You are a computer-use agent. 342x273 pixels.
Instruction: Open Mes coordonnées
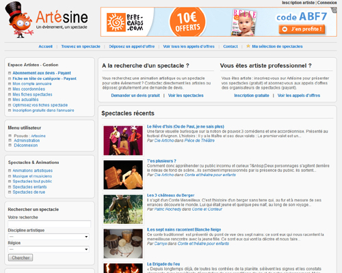click(x=29, y=89)
